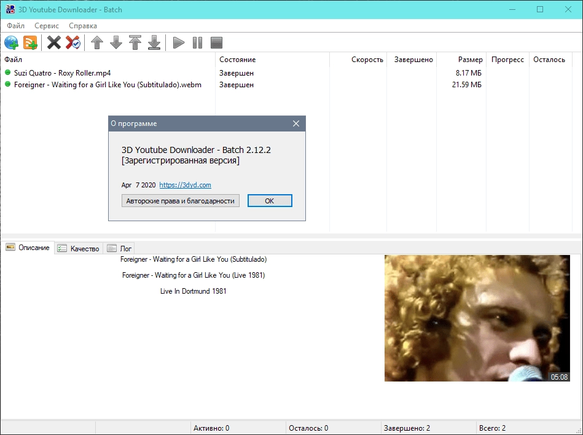Maximize the 3D Youtube Downloader window
The image size is (583, 435).
(x=540, y=9)
